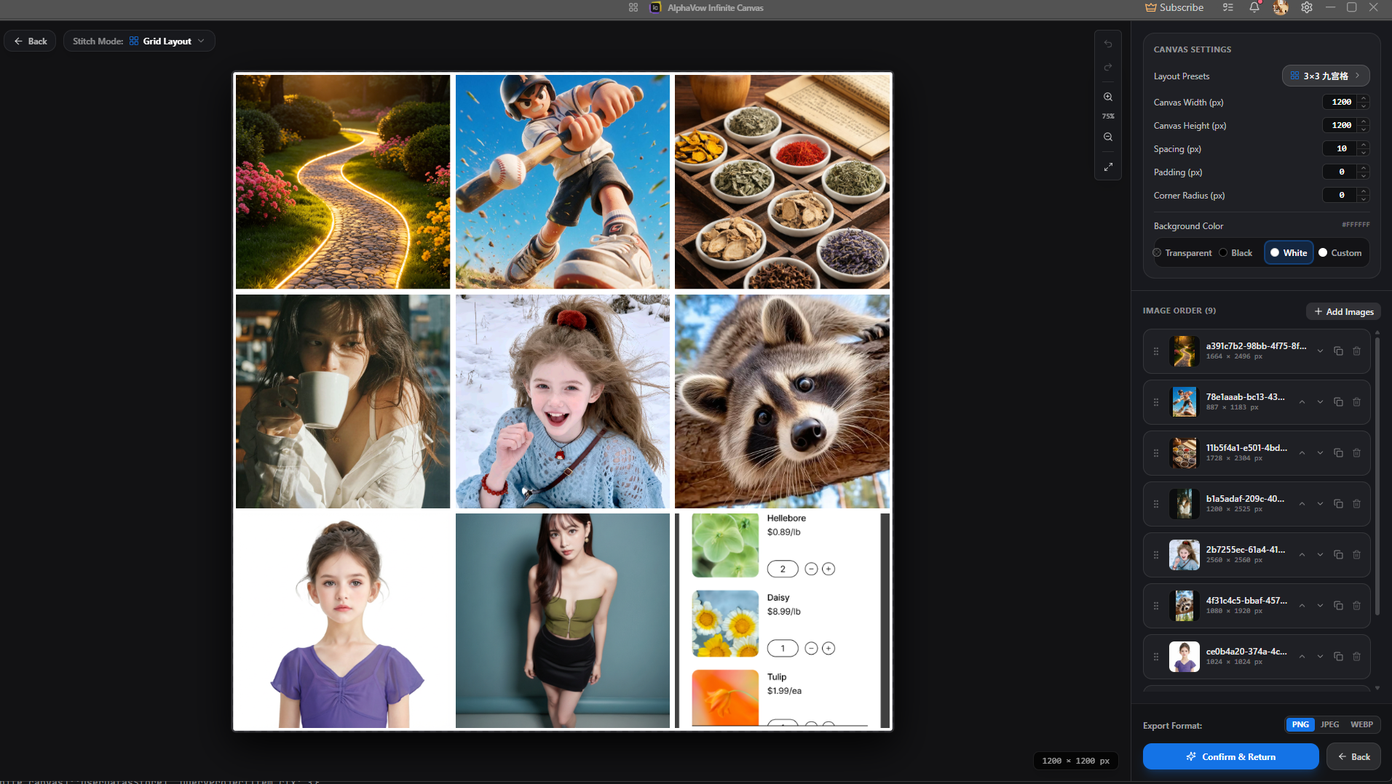Viewport: 1392px width, 784px height.
Task: Click the undo icon in canvas toolbar
Action: click(1108, 44)
